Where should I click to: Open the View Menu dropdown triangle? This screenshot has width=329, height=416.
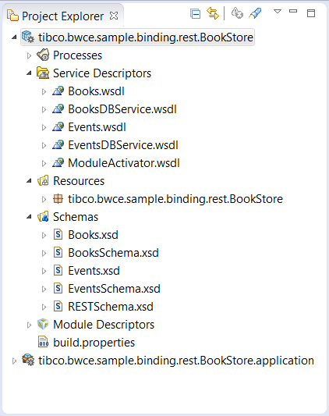(x=278, y=12)
